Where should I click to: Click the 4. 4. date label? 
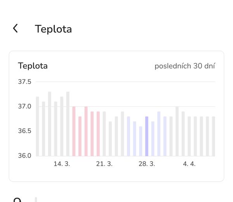point(189,164)
